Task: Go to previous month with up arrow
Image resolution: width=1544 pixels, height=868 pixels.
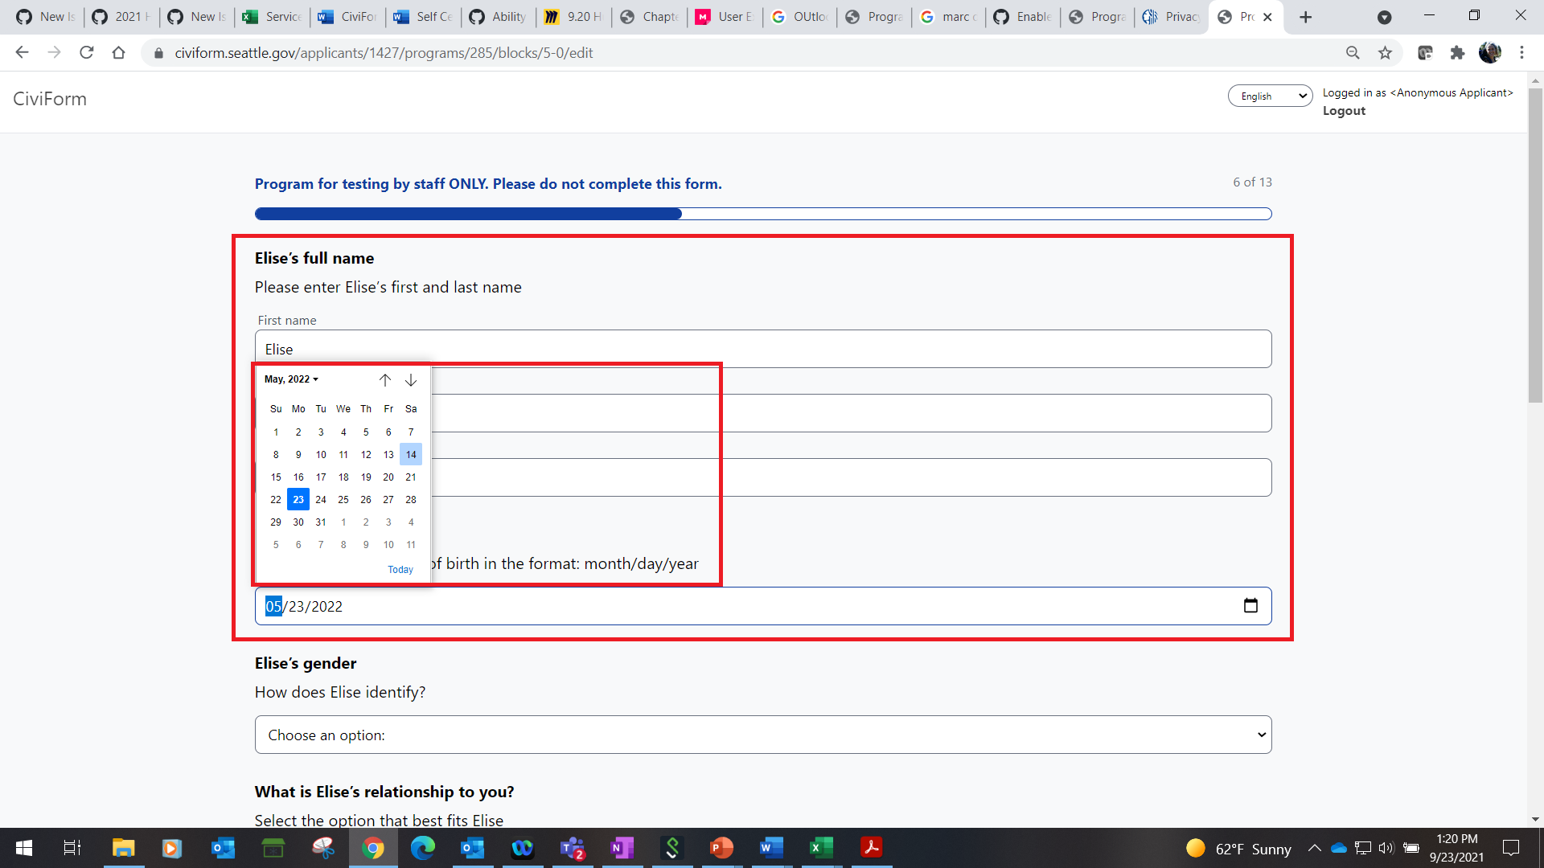Action: [385, 379]
